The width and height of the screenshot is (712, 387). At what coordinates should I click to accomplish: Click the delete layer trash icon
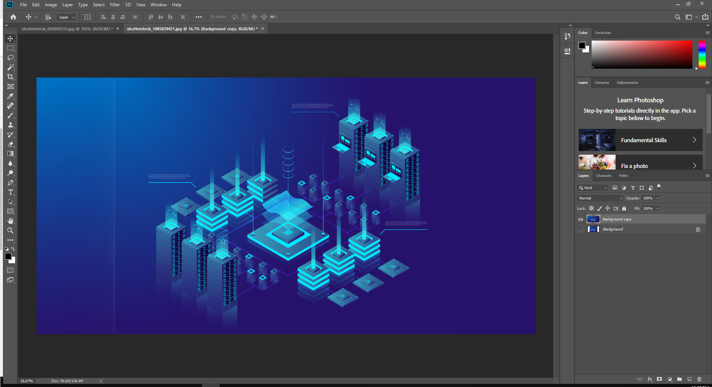(699, 379)
